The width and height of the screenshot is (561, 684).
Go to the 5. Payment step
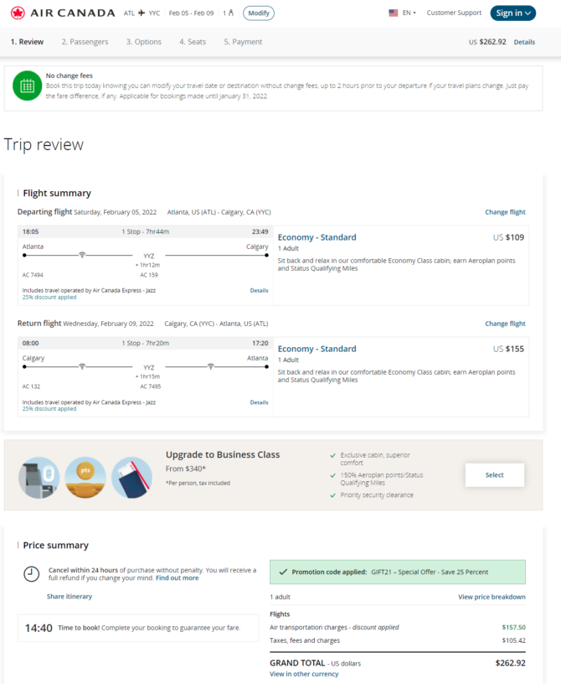pyautogui.click(x=243, y=42)
